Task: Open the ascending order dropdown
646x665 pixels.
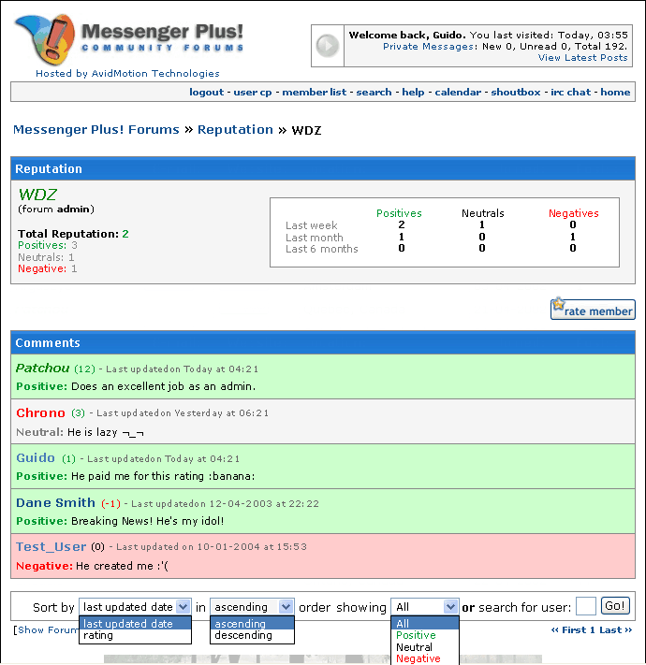Action: point(252,607)
